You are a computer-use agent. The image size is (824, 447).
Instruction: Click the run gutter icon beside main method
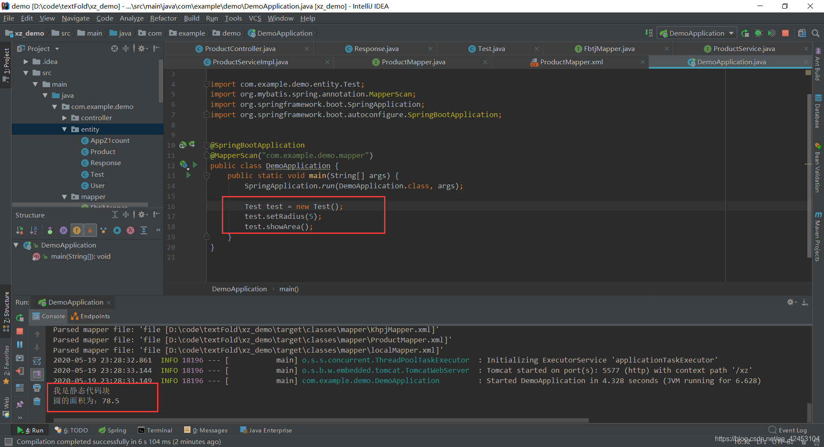pos(188,175)
